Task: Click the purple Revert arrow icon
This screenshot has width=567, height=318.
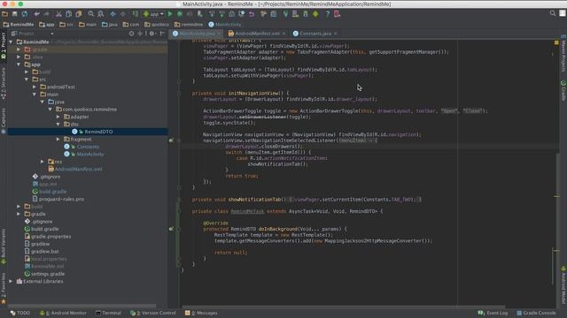Action: (x=252, y=14)
